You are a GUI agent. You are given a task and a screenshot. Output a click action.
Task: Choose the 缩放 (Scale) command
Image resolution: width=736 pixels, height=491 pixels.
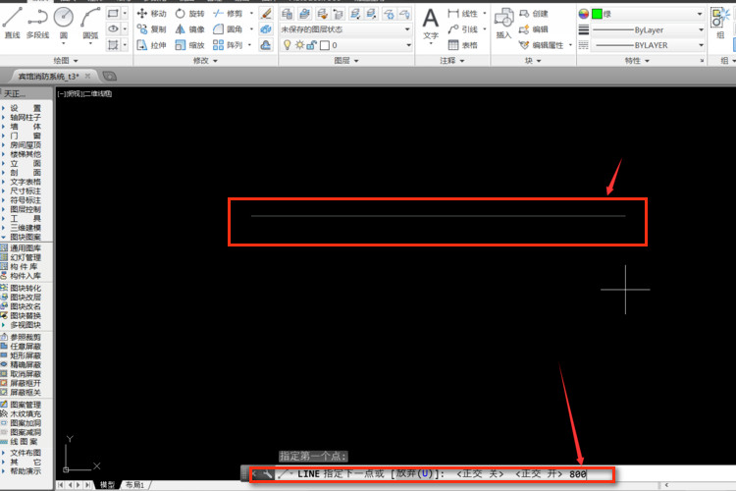pos(189,45)
